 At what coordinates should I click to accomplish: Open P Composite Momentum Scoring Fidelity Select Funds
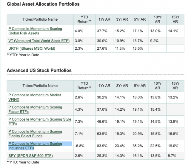click(35, 134)
